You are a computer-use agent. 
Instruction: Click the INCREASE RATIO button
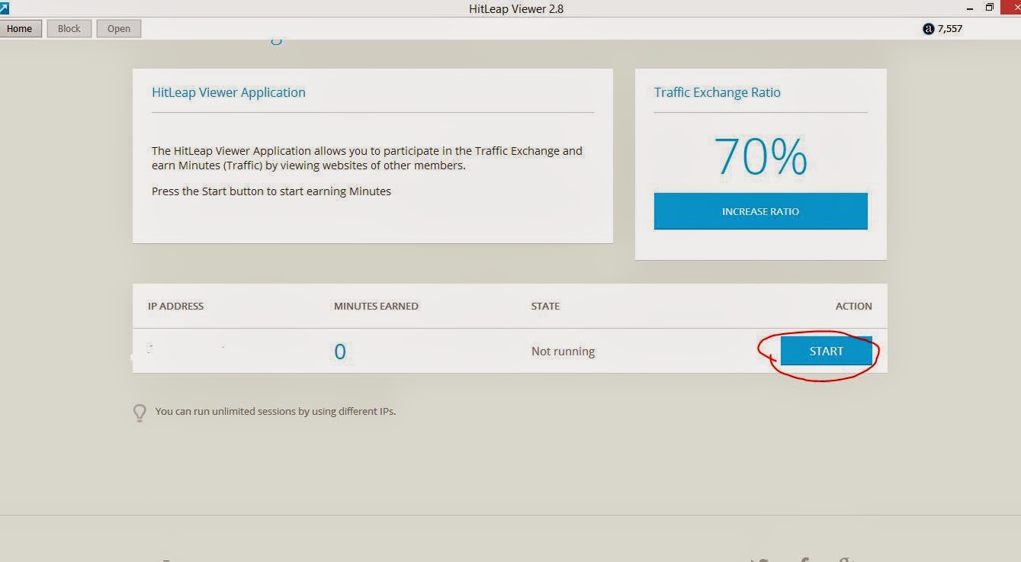click(760, 211)
